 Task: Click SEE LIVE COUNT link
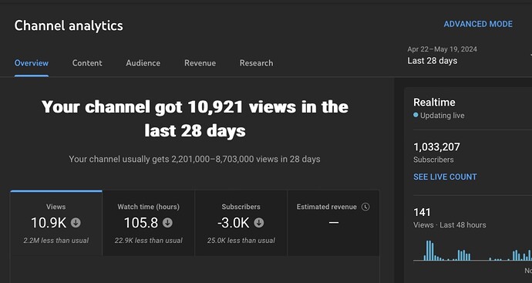click(445, 177)
